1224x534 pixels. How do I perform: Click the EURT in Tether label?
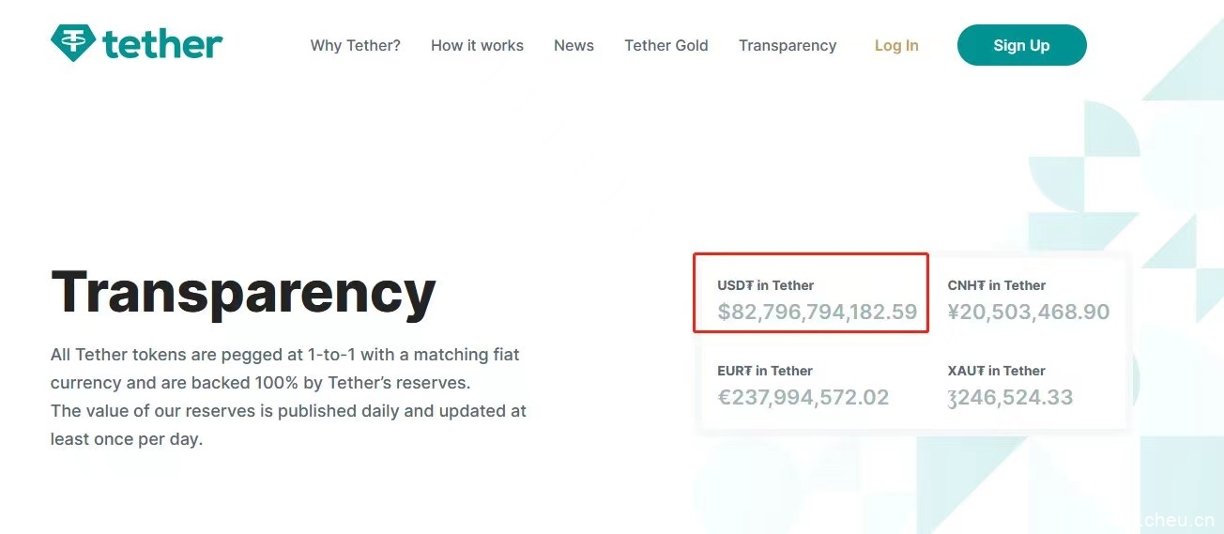point(764,371)
